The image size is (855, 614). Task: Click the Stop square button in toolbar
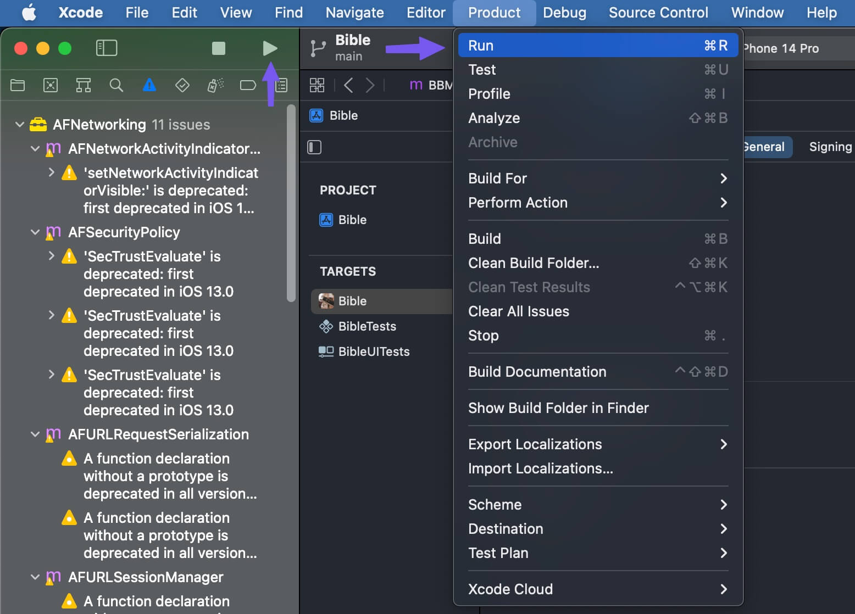219,48
